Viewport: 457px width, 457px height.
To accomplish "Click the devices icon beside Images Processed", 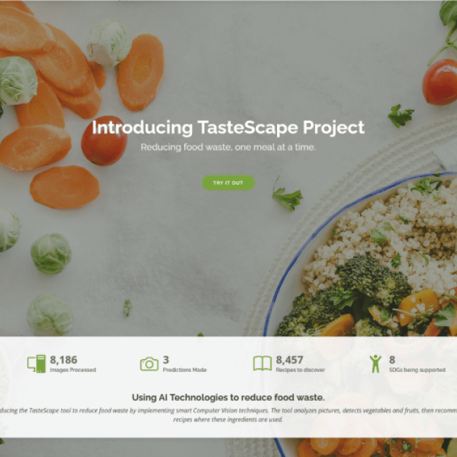I will click(x=37, y=363).
